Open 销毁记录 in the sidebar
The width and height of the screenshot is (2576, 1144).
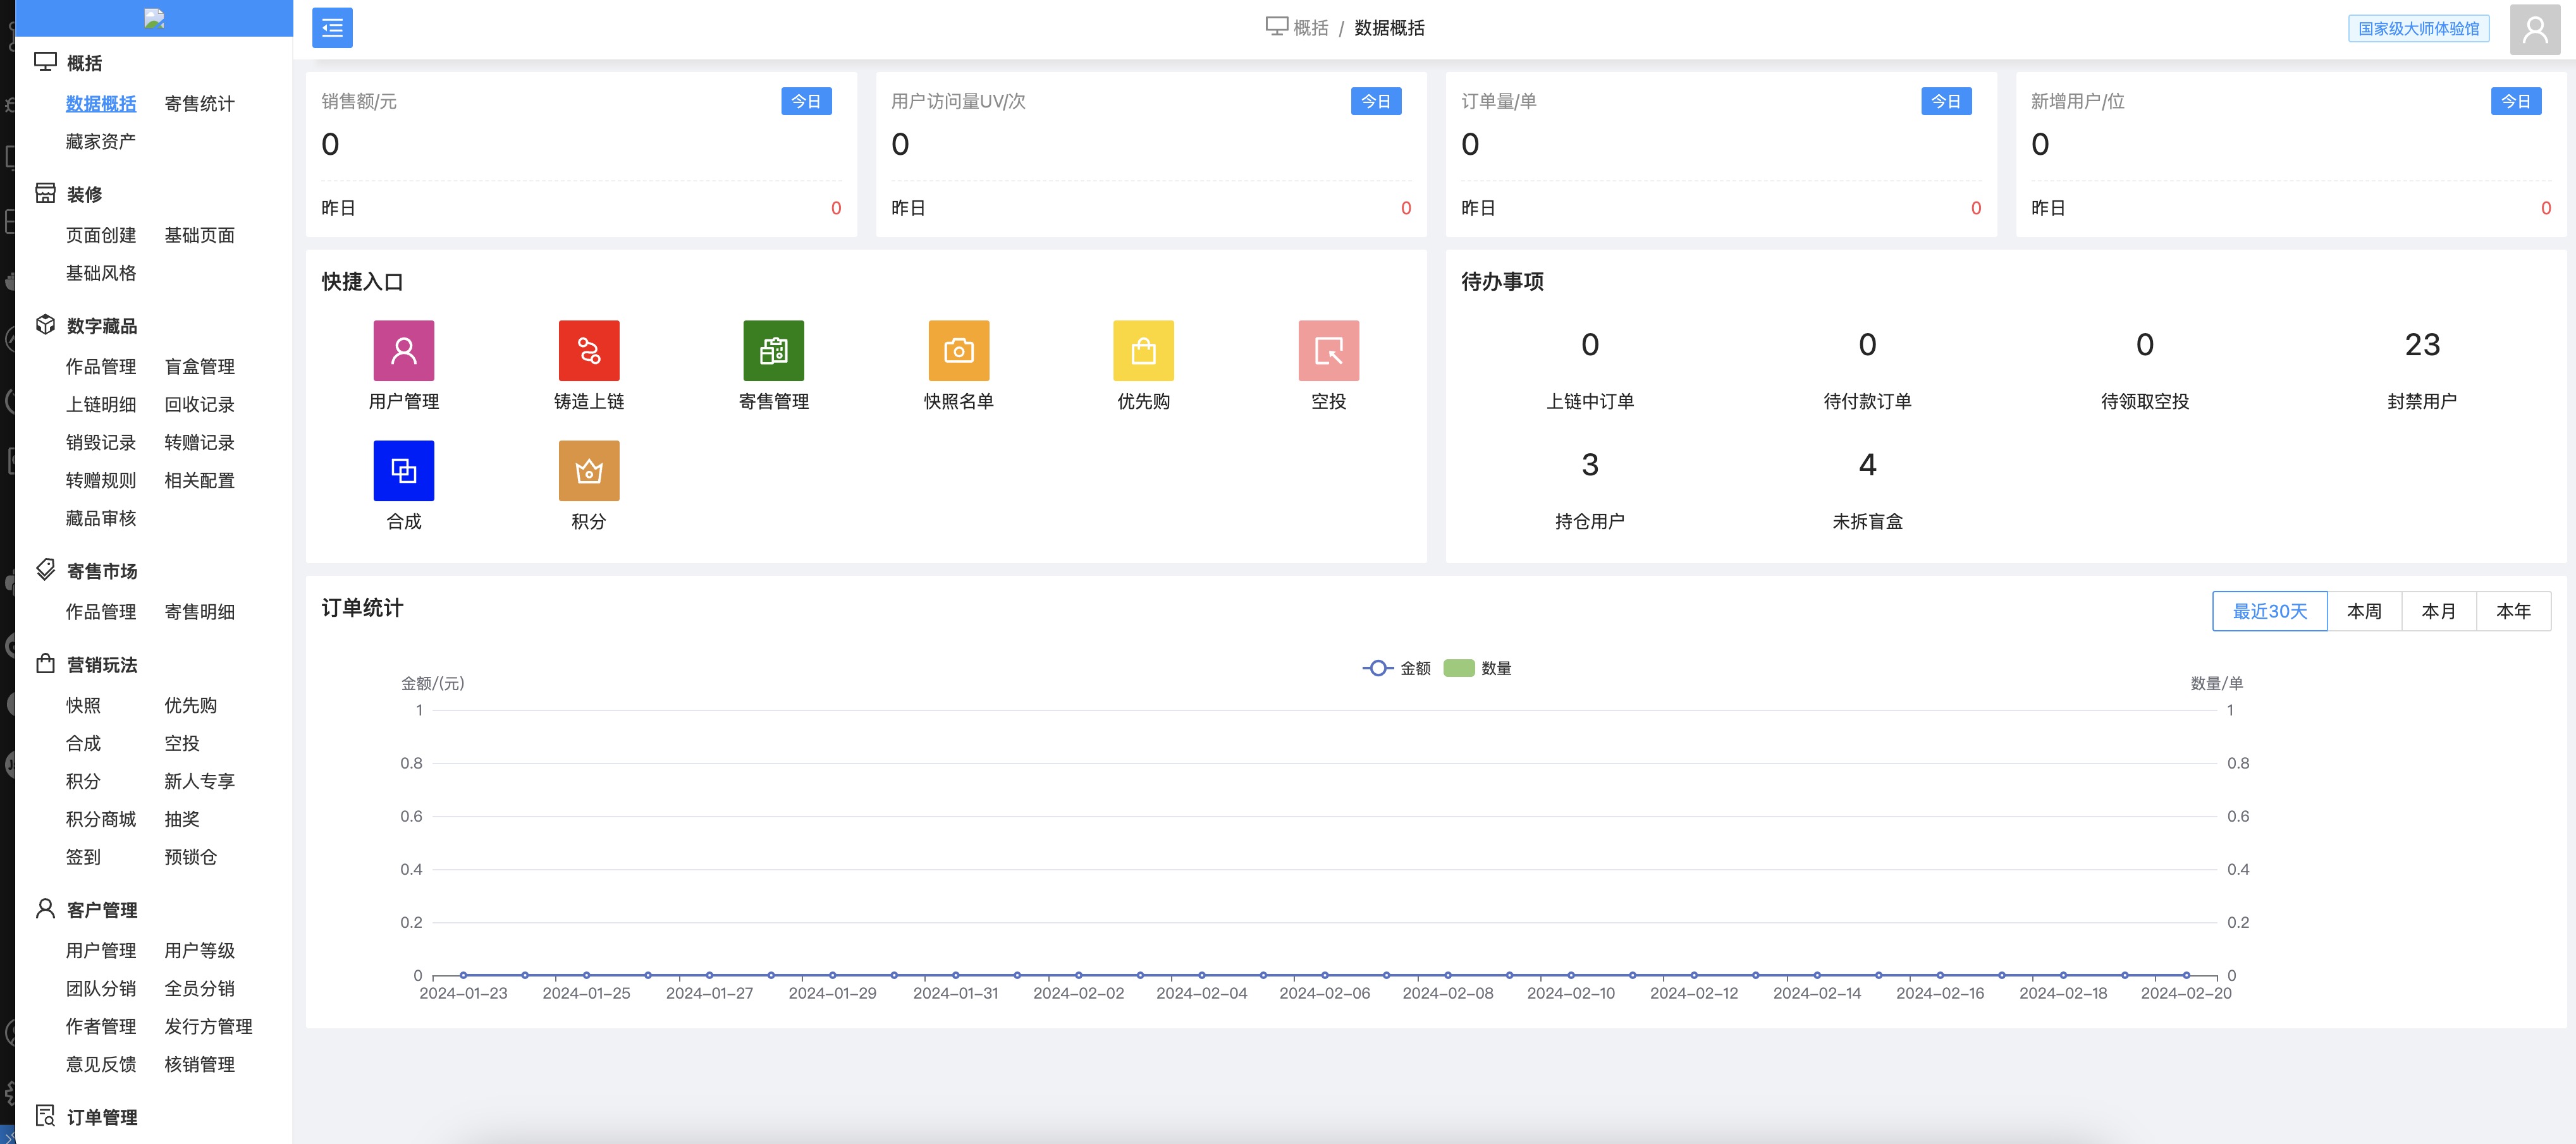point(101,443)
